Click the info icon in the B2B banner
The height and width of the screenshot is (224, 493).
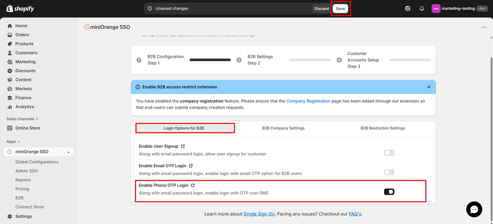click(x=138, y=87)
